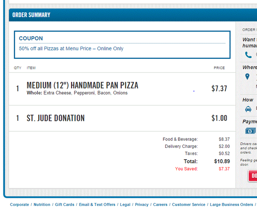This screenshot has width=257, height=212.
Task: Open the Gift Cards link
Action: (65, 204)
